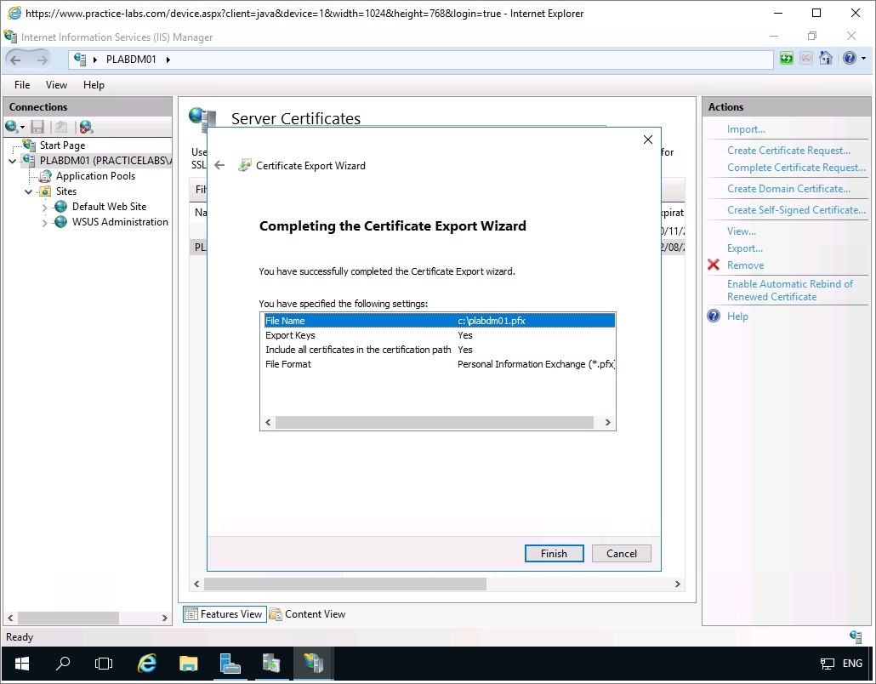
Task: Cancel the Certificate Export Wizard
Action: pyautogui.click(x=621, y=553)
